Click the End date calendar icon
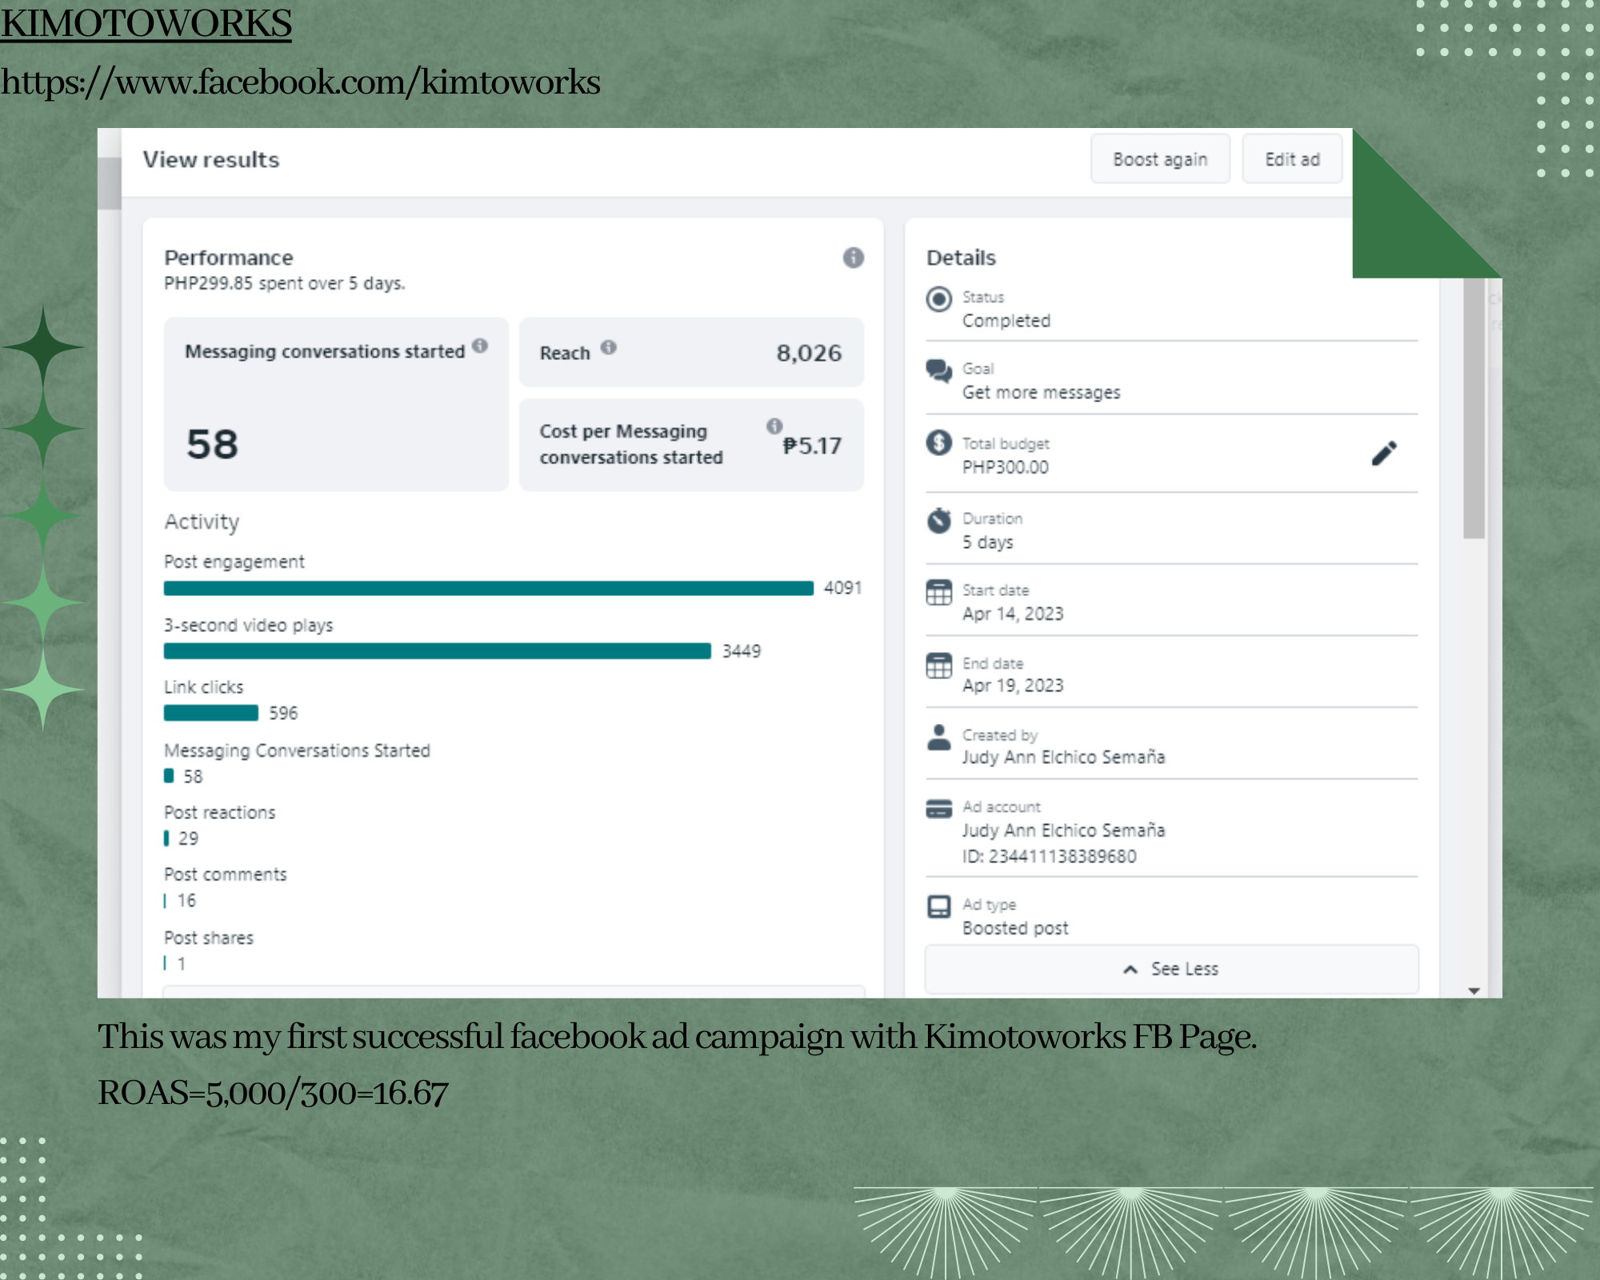1600x1280 pixels. tap(939, 665)
